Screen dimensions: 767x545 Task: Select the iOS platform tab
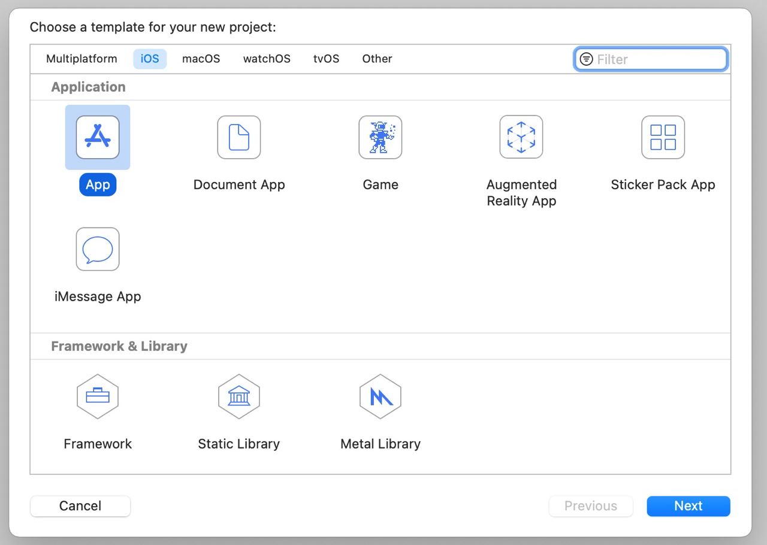[x=150, y=59]
